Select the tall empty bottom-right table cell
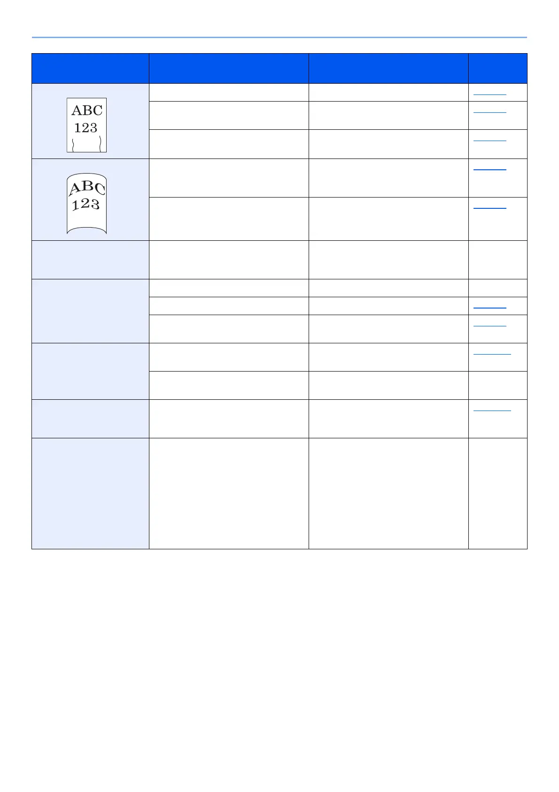 click(x=498, y=493)
